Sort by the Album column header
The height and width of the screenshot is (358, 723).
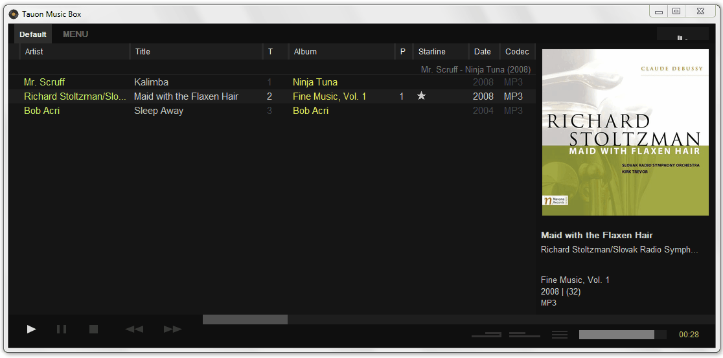pos(342,52)
